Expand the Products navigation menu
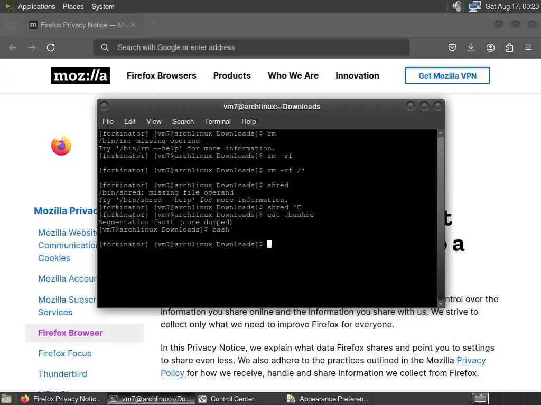541x405 pixels. (232, 75)
